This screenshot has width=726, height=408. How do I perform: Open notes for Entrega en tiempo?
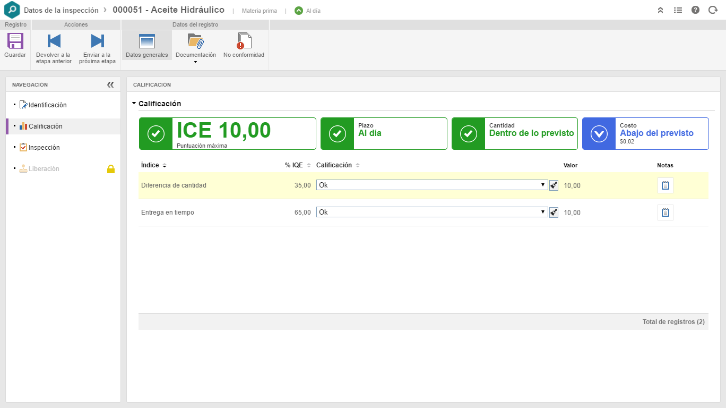tap(665, 212)
